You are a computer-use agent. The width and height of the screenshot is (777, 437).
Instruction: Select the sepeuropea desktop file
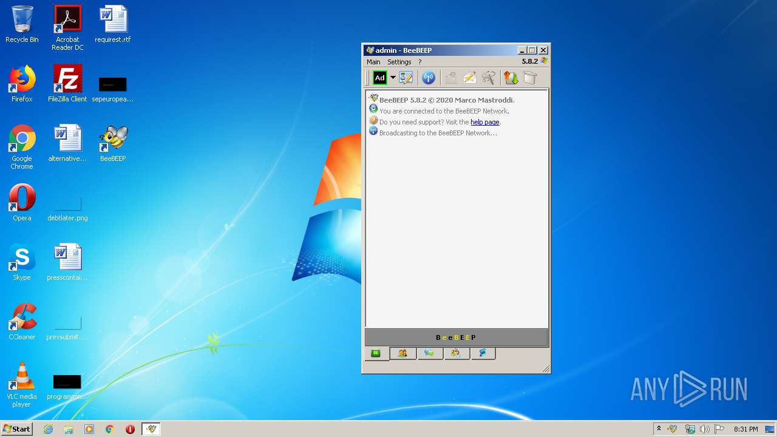113,89
